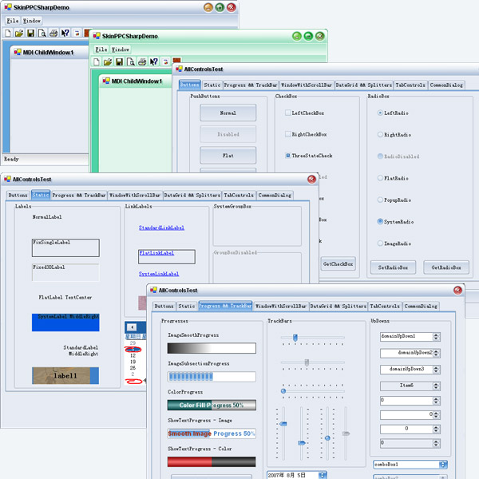Click the FixSingleLabel bordered label box
The height and width of the screenshot is (479, 479).
65,247
